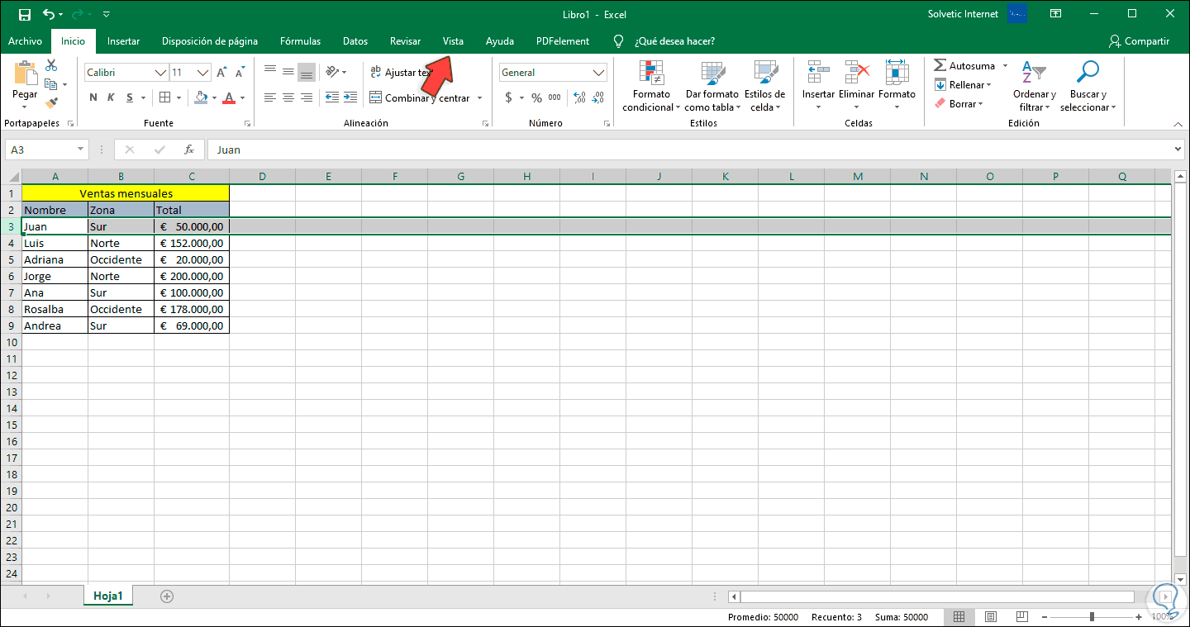The height and width of the screenshot is (627, 1190).
Task: Click the Compartir button
Action: [1140, 41]
